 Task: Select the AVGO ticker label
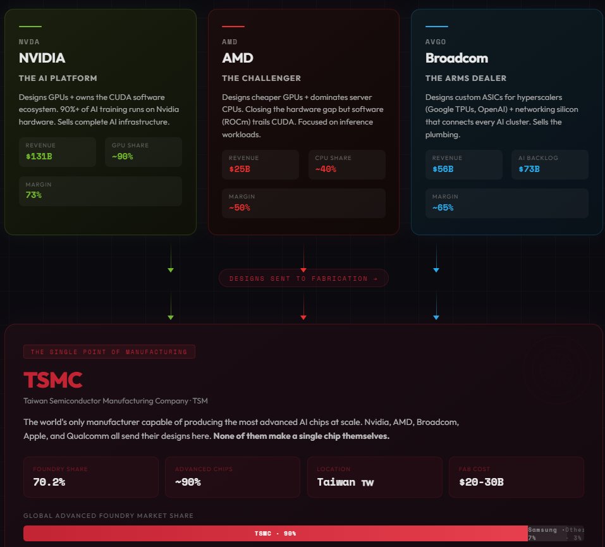[x=436, y=42]
